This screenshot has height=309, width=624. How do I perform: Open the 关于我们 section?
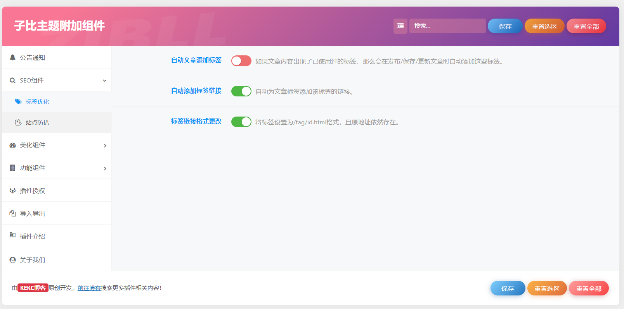pos(57,260)
